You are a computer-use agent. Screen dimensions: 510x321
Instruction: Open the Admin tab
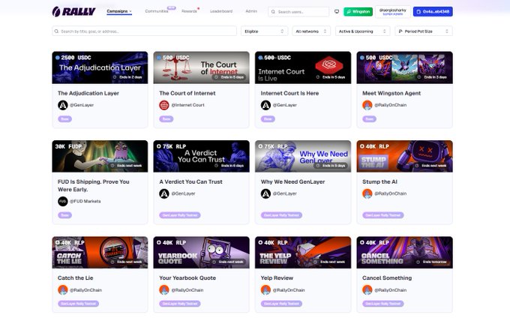(x=251, y=11)
